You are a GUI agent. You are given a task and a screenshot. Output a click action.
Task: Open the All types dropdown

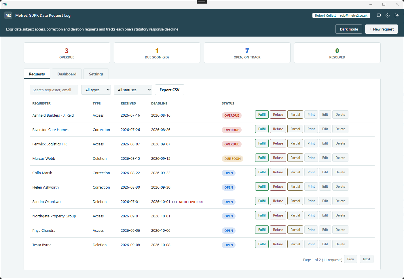[96, 90]
